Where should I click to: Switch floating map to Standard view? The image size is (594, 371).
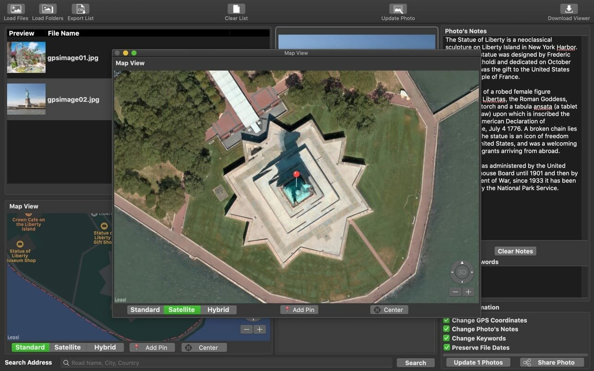point(145,310)
